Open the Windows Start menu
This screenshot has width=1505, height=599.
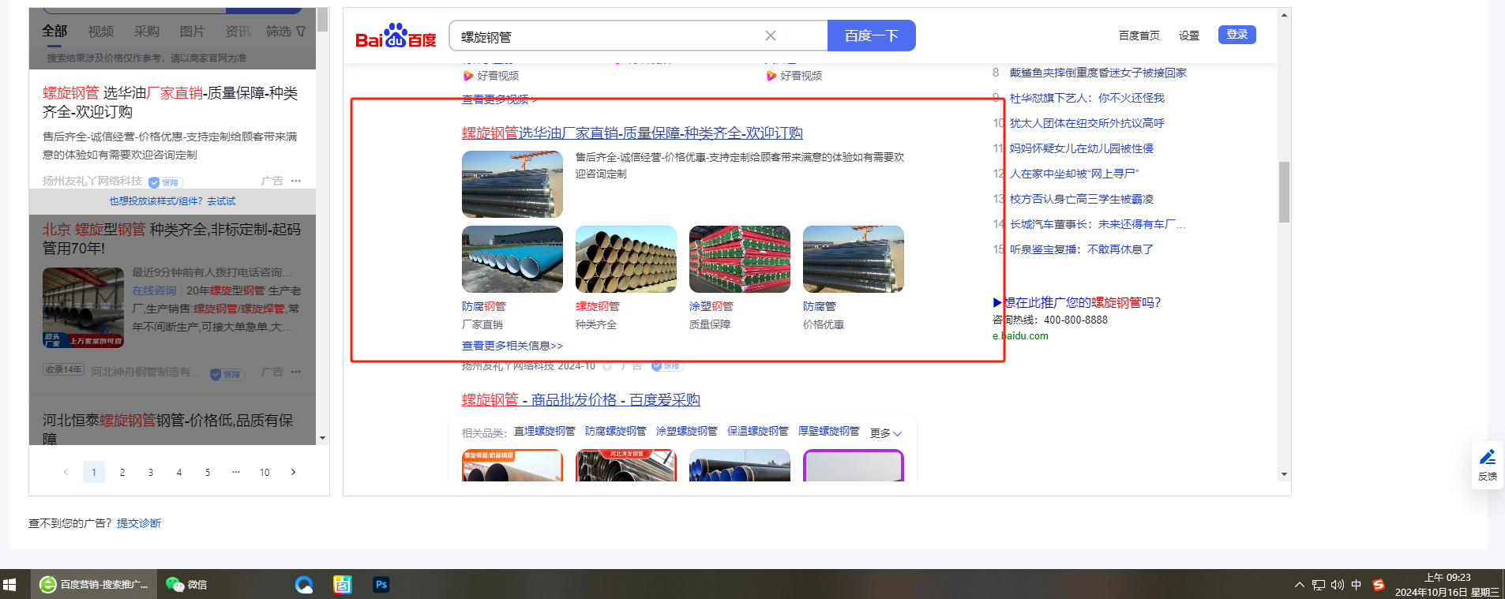pyautogui.click(x=9, y=585)
